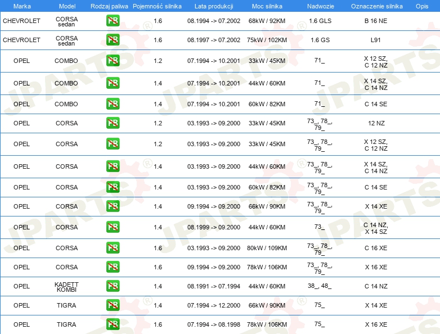
Task: Click production years 08.1997 -> 07.2002
Action: 214,40
